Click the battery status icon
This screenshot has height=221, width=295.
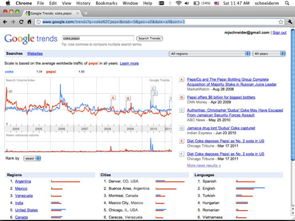click(x=196, y=3)
